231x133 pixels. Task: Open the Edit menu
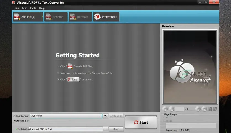click(24, 8)
